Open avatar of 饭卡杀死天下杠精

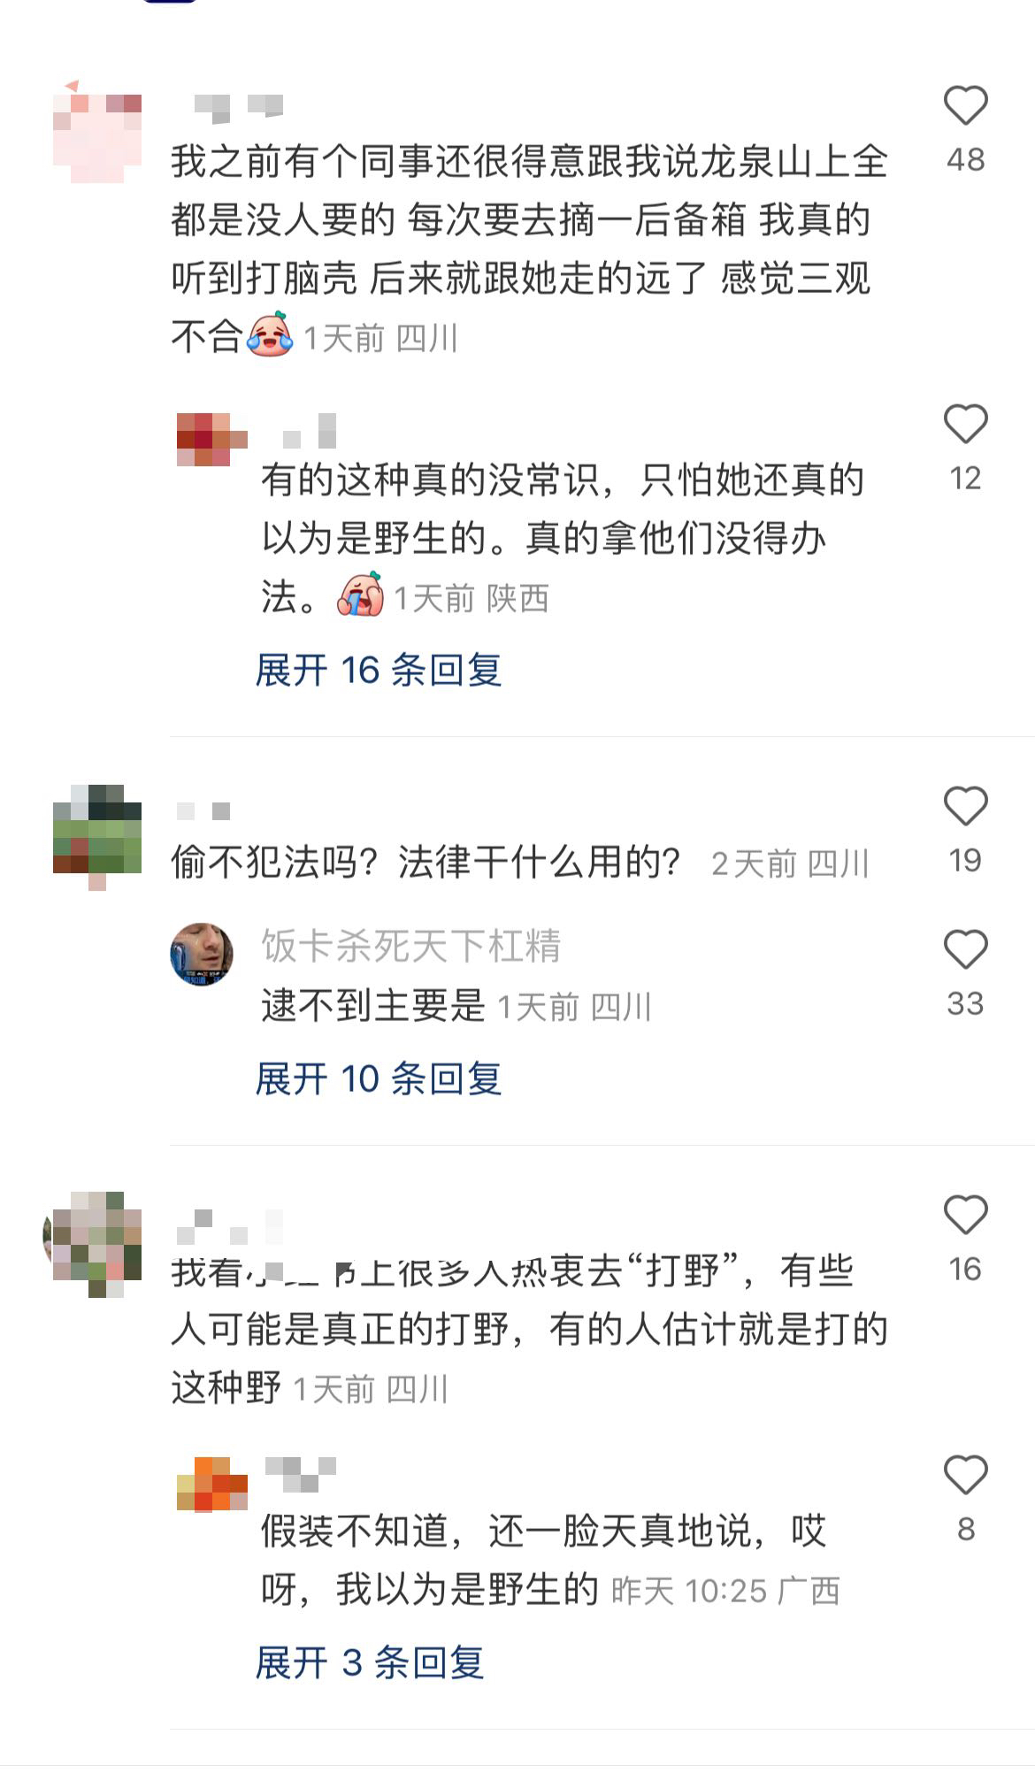(x=202, y=954)
